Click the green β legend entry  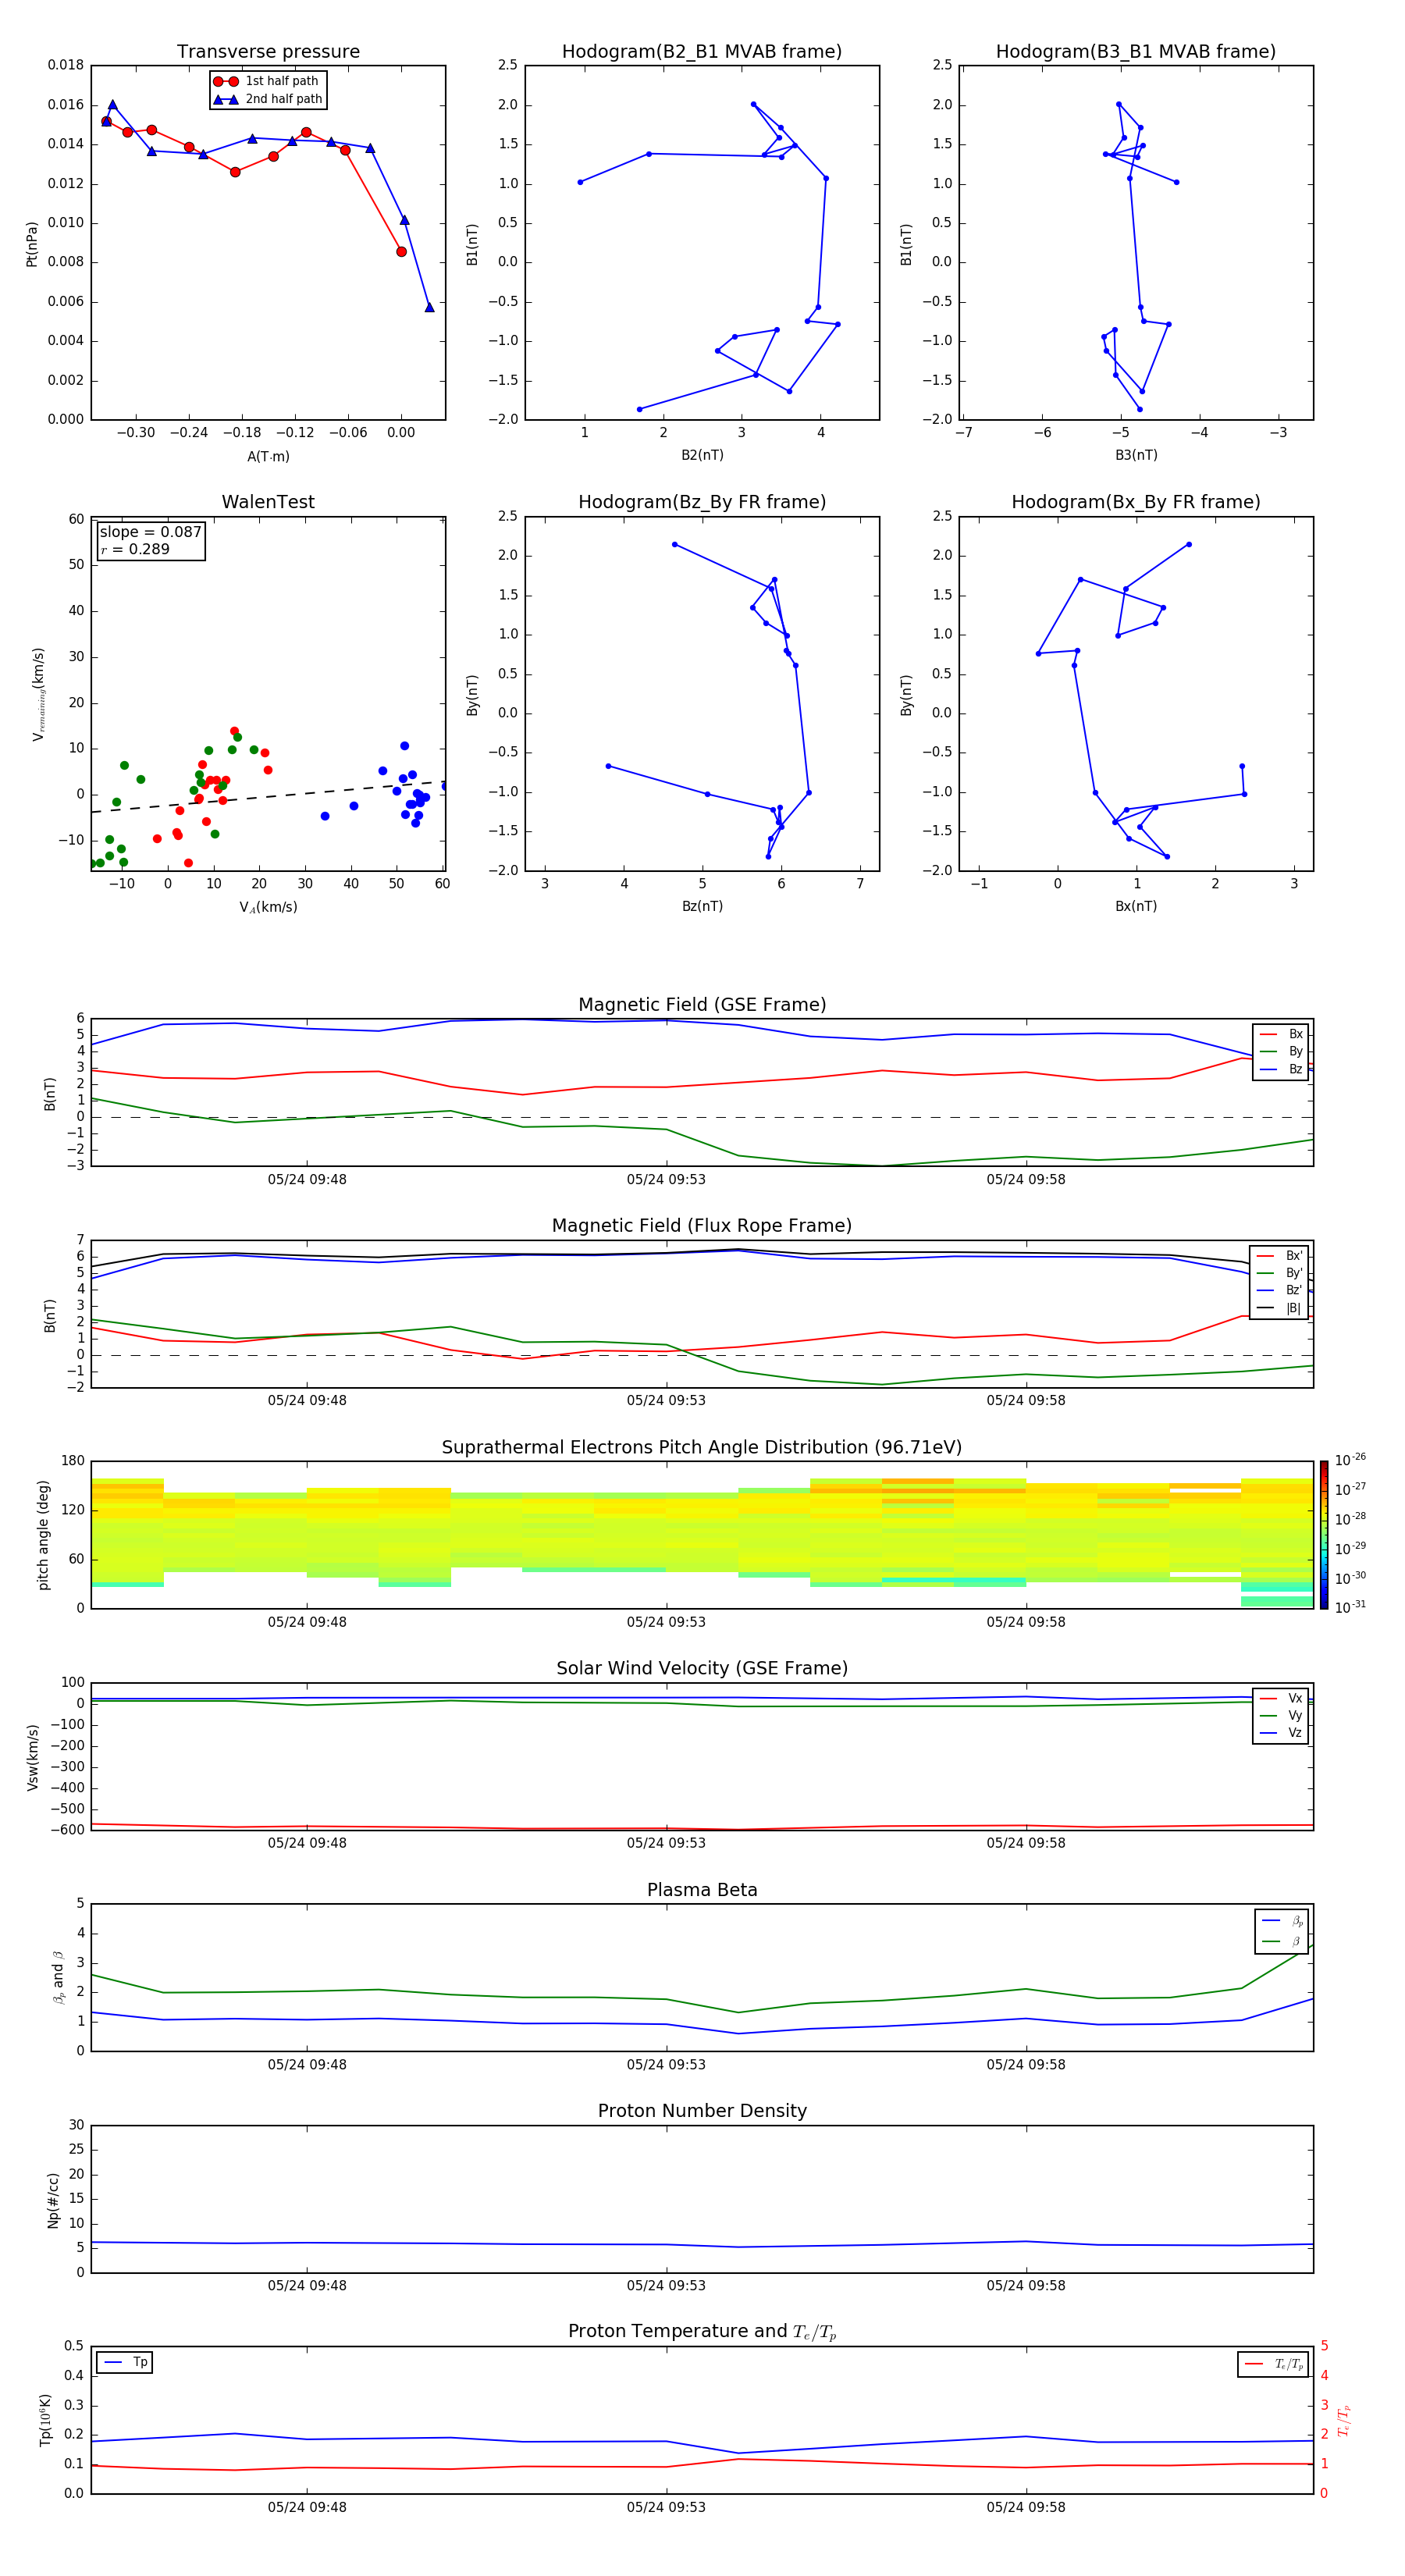pos(1283,1941)
